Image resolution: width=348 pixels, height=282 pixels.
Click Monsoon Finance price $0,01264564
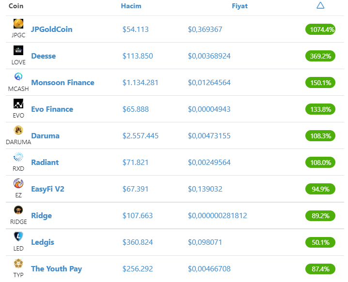click(209, 82)
